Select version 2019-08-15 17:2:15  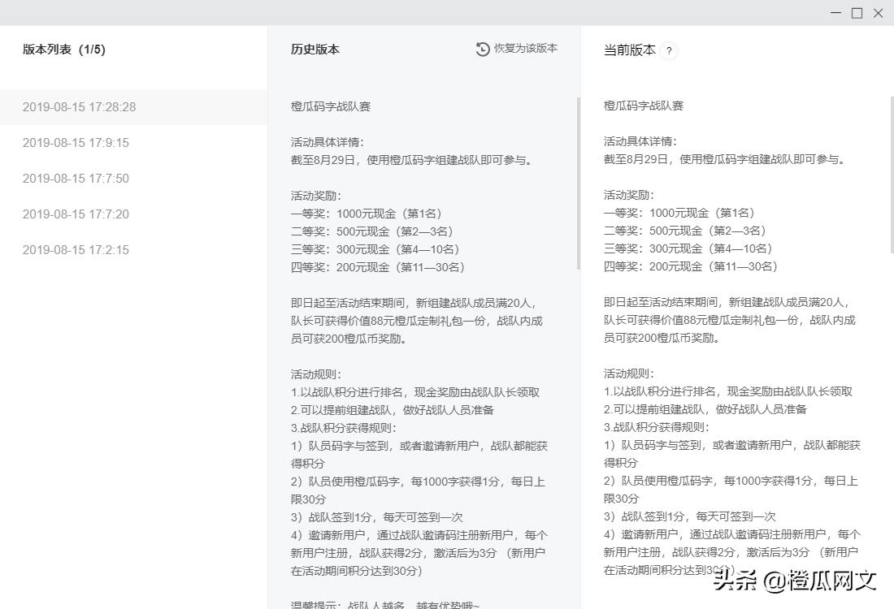(76, 249)
